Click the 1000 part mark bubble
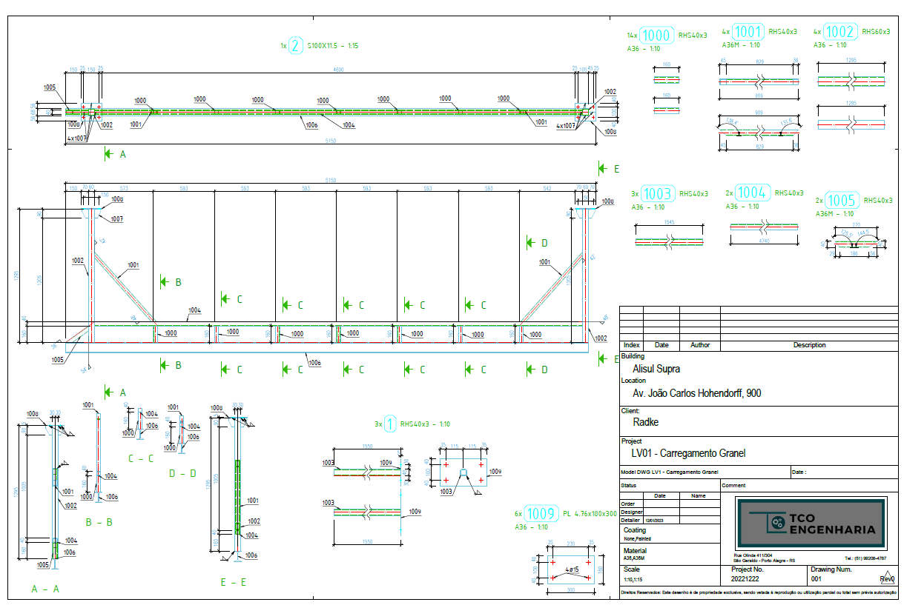Viewport: 904px width, 605px height. (656, 35)
